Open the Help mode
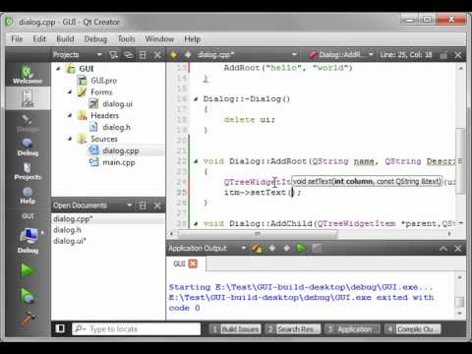Screen dimensions: 472x354 [x=28, y=196]
